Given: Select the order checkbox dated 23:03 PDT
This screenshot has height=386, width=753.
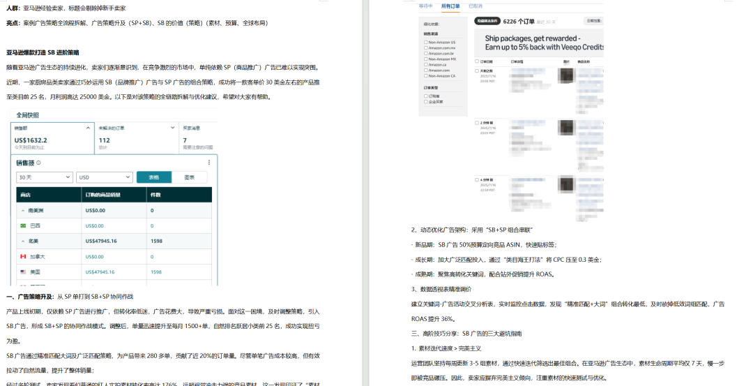Looking at the screenshot, I should [x=477, y=70].
